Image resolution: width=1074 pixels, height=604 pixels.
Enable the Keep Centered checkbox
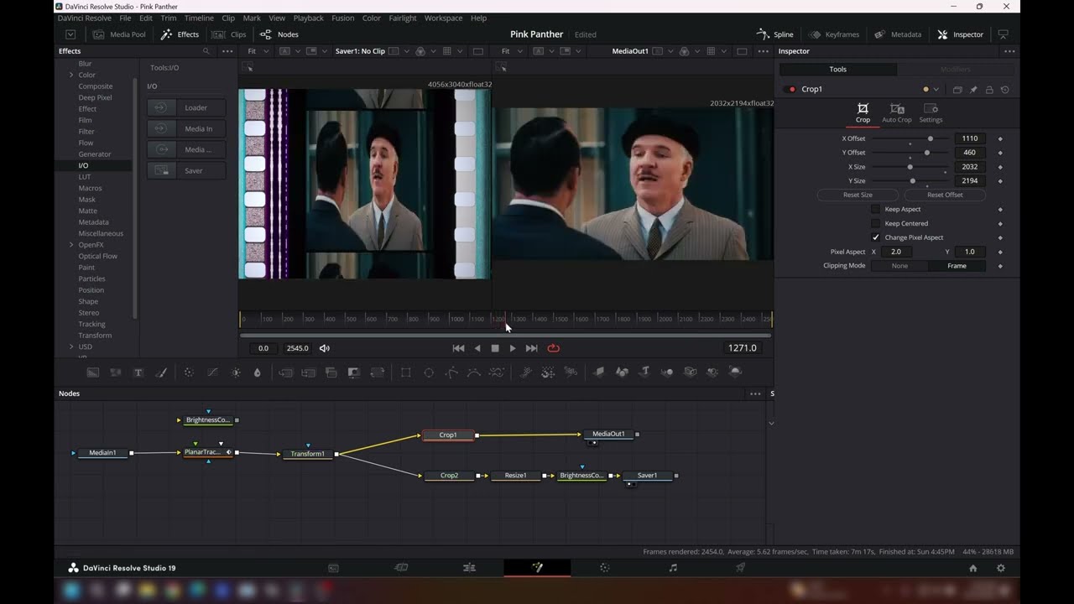876,223
